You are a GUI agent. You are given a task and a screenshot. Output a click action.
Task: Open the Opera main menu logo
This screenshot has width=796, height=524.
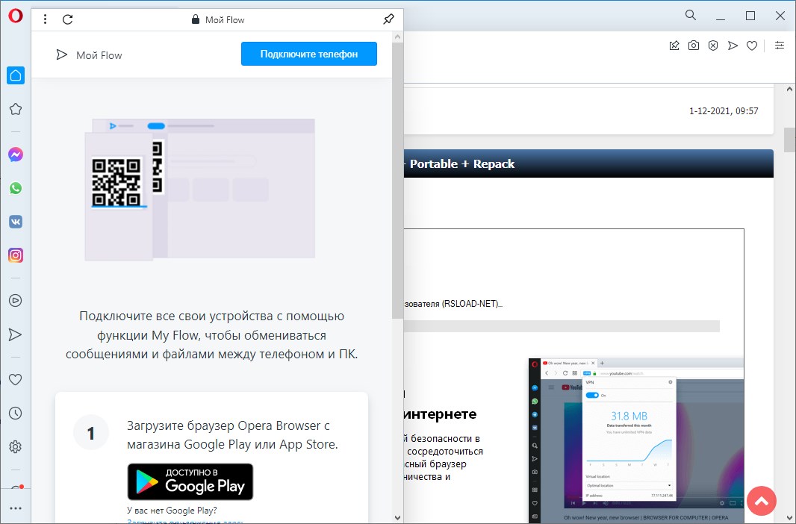(x=16, y=16)
